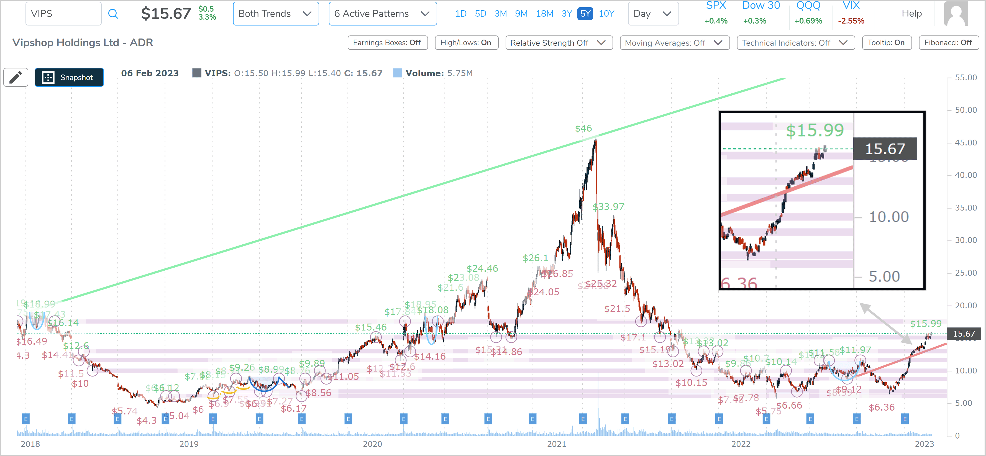Select the 1D time range
Screen dimensions: 986x456
click(460, 14)
